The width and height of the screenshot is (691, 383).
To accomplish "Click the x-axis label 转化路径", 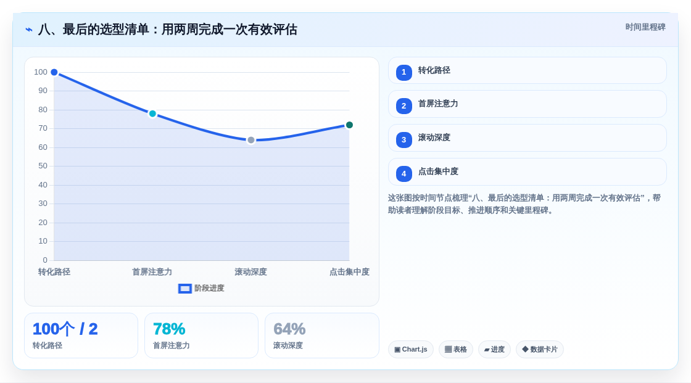I will coord(54,272).
